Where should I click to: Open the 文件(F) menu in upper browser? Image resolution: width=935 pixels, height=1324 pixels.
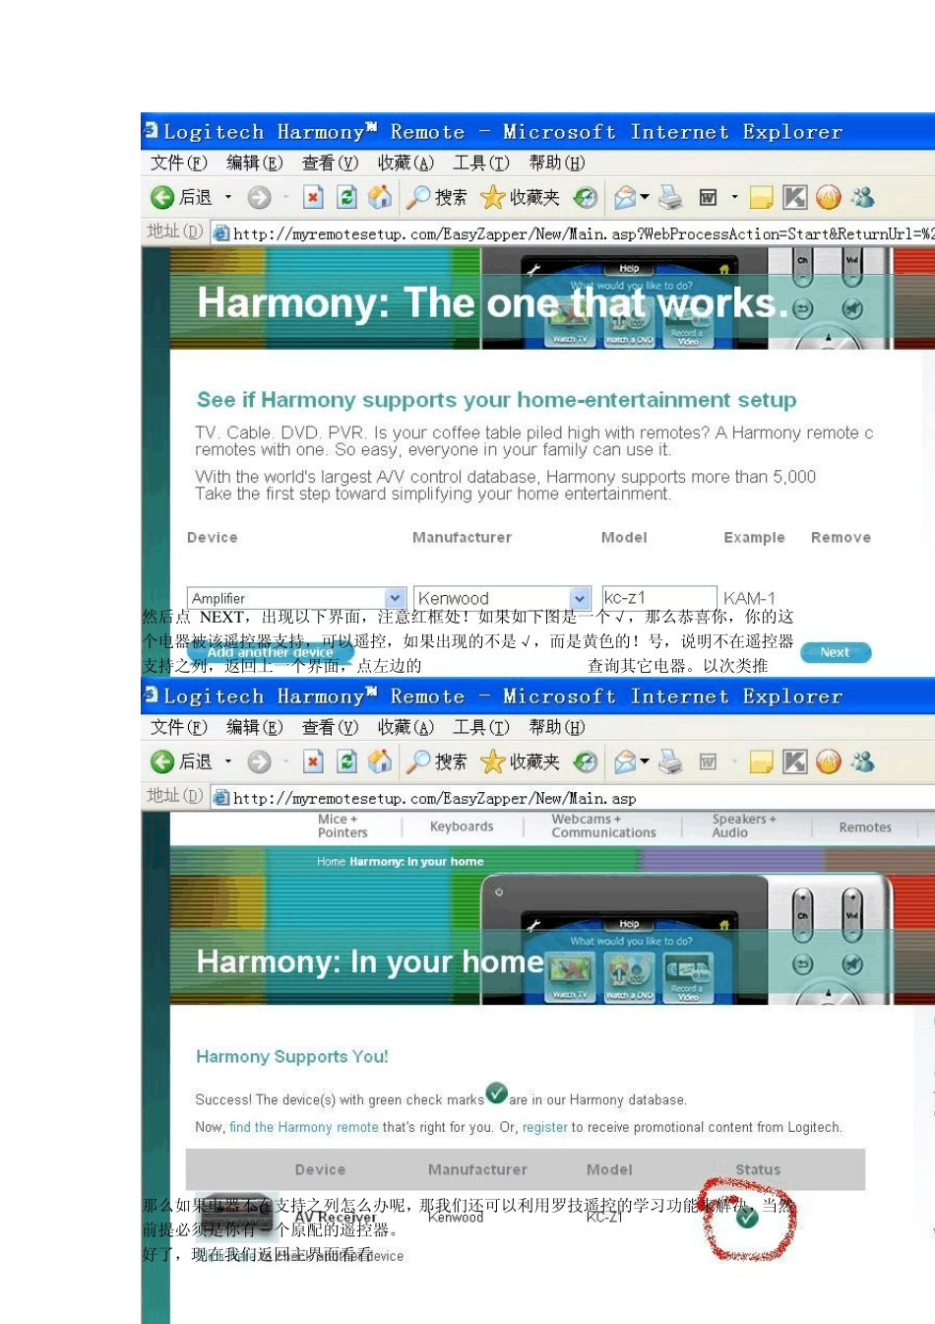coord(179,163)
